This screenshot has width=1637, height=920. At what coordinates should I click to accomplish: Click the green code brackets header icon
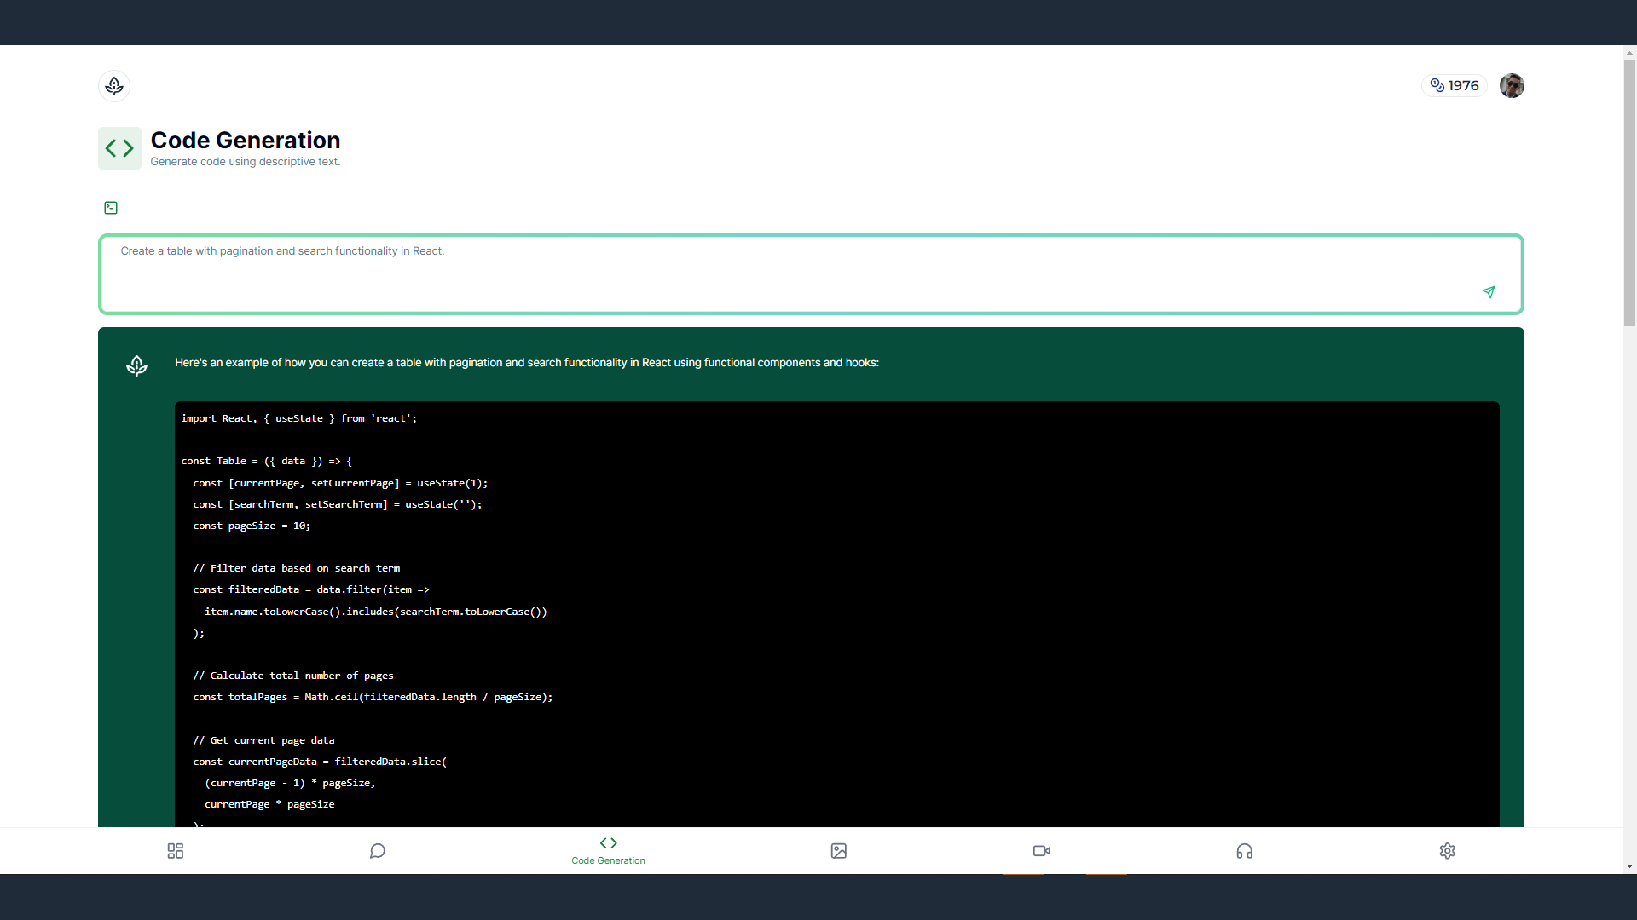tap(119, 148)
